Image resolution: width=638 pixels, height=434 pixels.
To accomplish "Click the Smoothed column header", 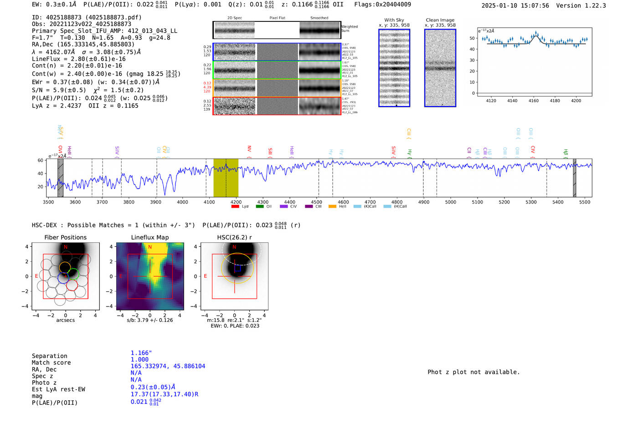I will (319, 18).
